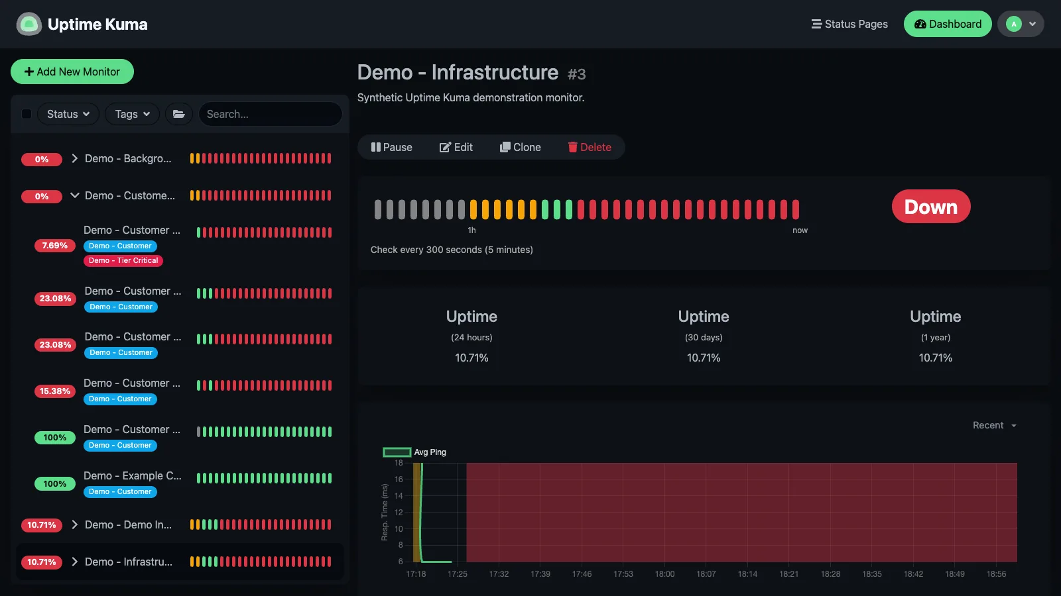
Task: Click the last red heartbeat bar near 'now'
Action: pos(796,209)
